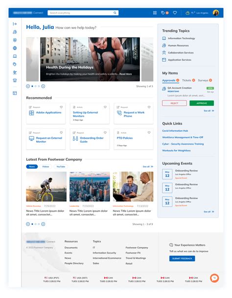Open the security shield sidebar icon
The width and height of the screenshot is (232, 298).
(x=15, y=40)
